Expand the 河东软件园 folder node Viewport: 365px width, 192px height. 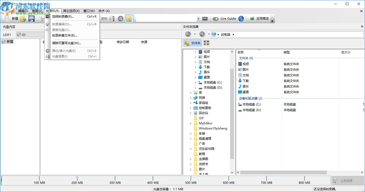click(191, 149)
